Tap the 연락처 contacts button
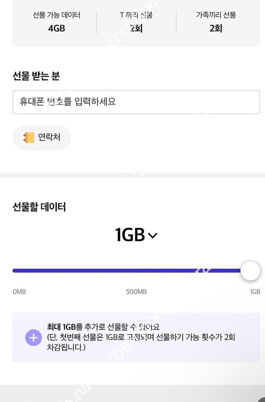Viewport: 265px width, 402px height. [x=42, y=137]
